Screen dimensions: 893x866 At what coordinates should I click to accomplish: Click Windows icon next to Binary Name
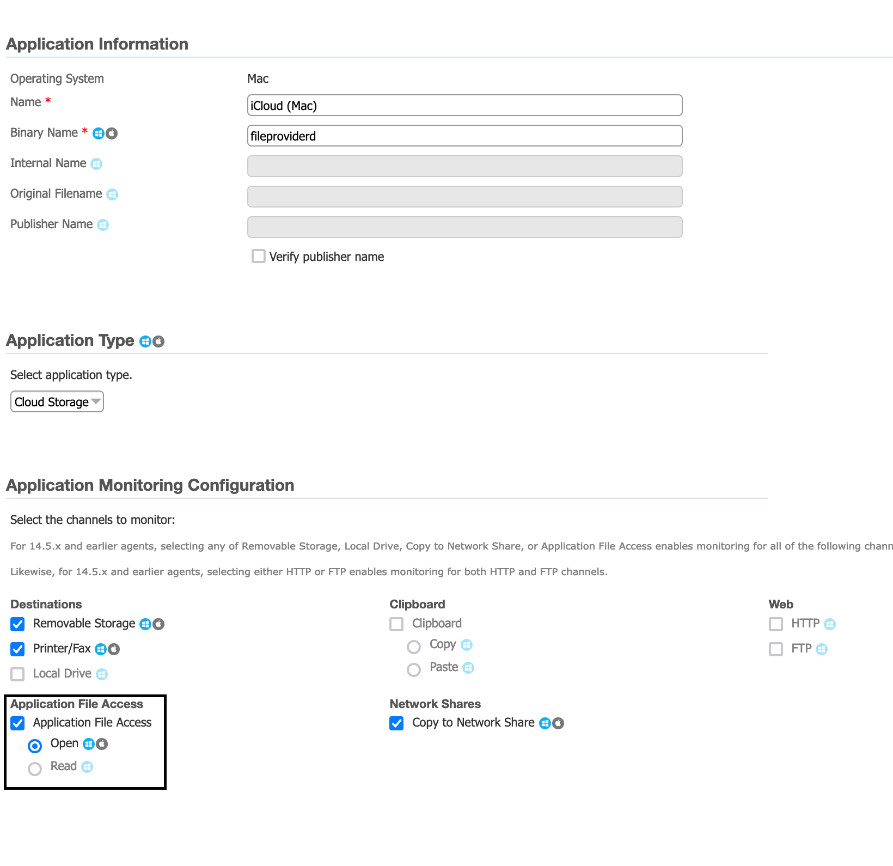[98, 133]
